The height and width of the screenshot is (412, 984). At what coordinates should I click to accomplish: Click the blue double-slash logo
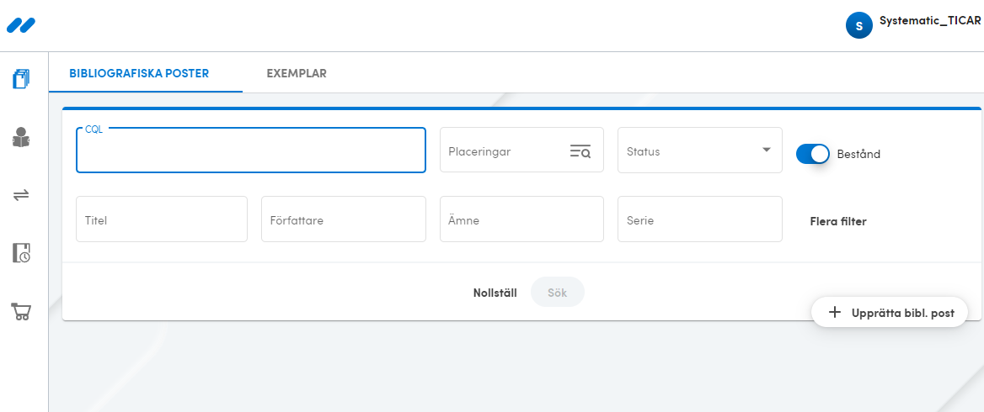(x=21, y=25)
